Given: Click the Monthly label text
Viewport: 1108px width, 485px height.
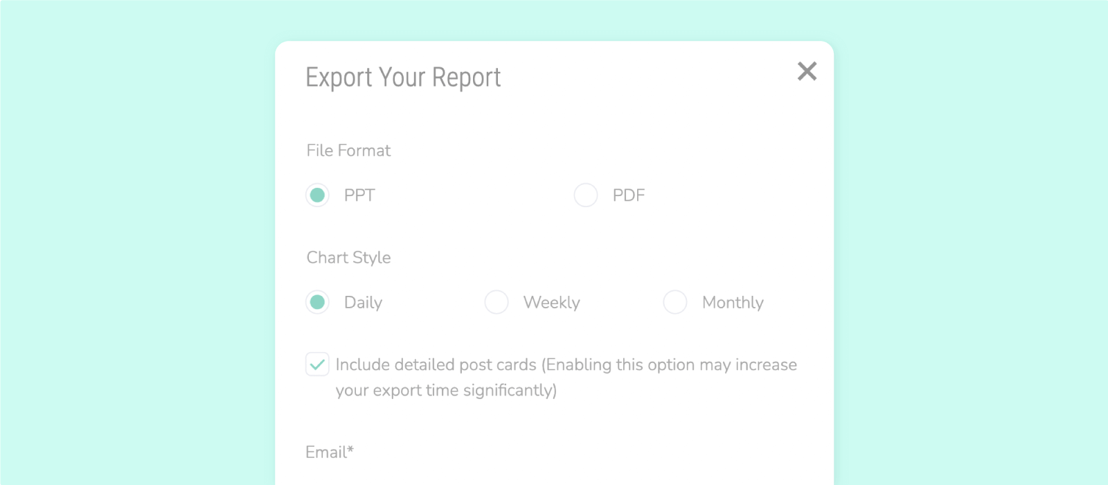Looking at the screenshot, I should (733, 303).
